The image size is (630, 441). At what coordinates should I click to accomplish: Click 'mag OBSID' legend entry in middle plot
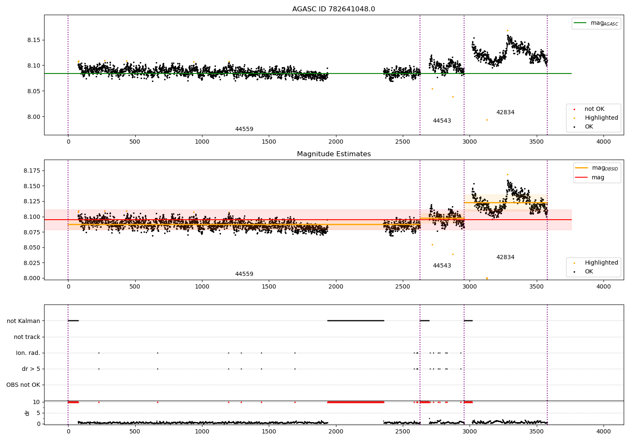[x=597, y=168]
